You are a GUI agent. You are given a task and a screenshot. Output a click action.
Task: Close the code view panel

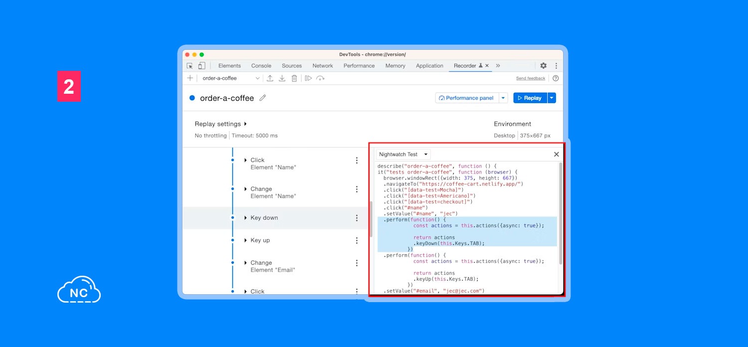[x=557, y=155]
